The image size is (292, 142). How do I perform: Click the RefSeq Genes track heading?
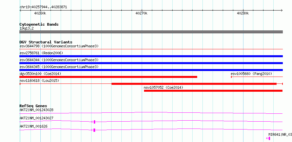[33, 106]
